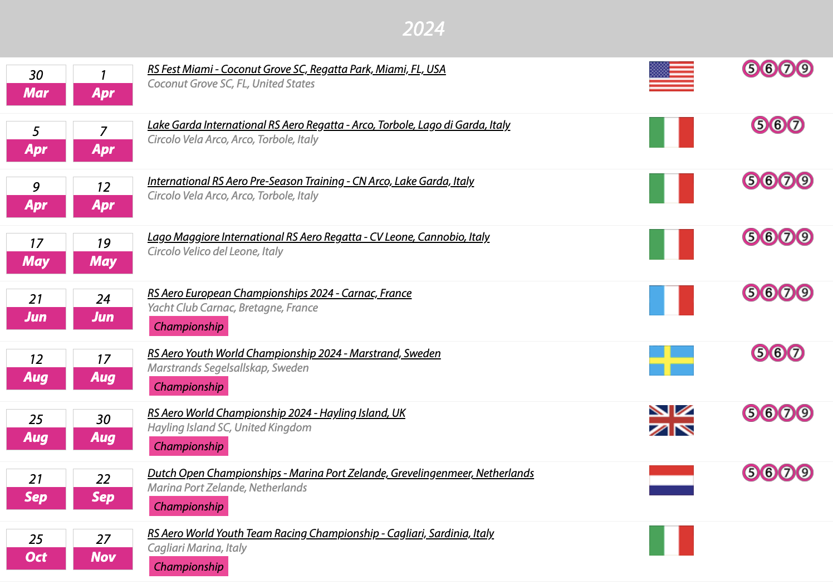This screenshot has width=833, height=584.
Task: Click rig 7 icon on Lake Garda Regatta row
Action: point(796,125)
